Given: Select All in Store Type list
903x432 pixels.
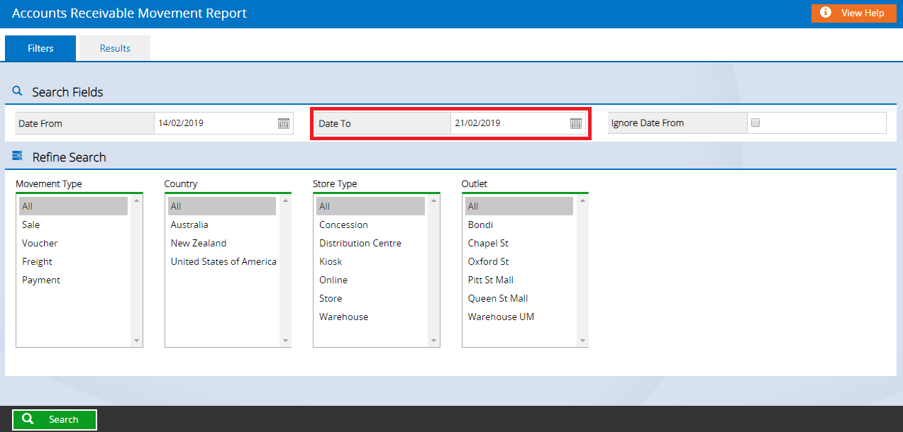Looking at the screenshot, I should [x=370, y=206].
